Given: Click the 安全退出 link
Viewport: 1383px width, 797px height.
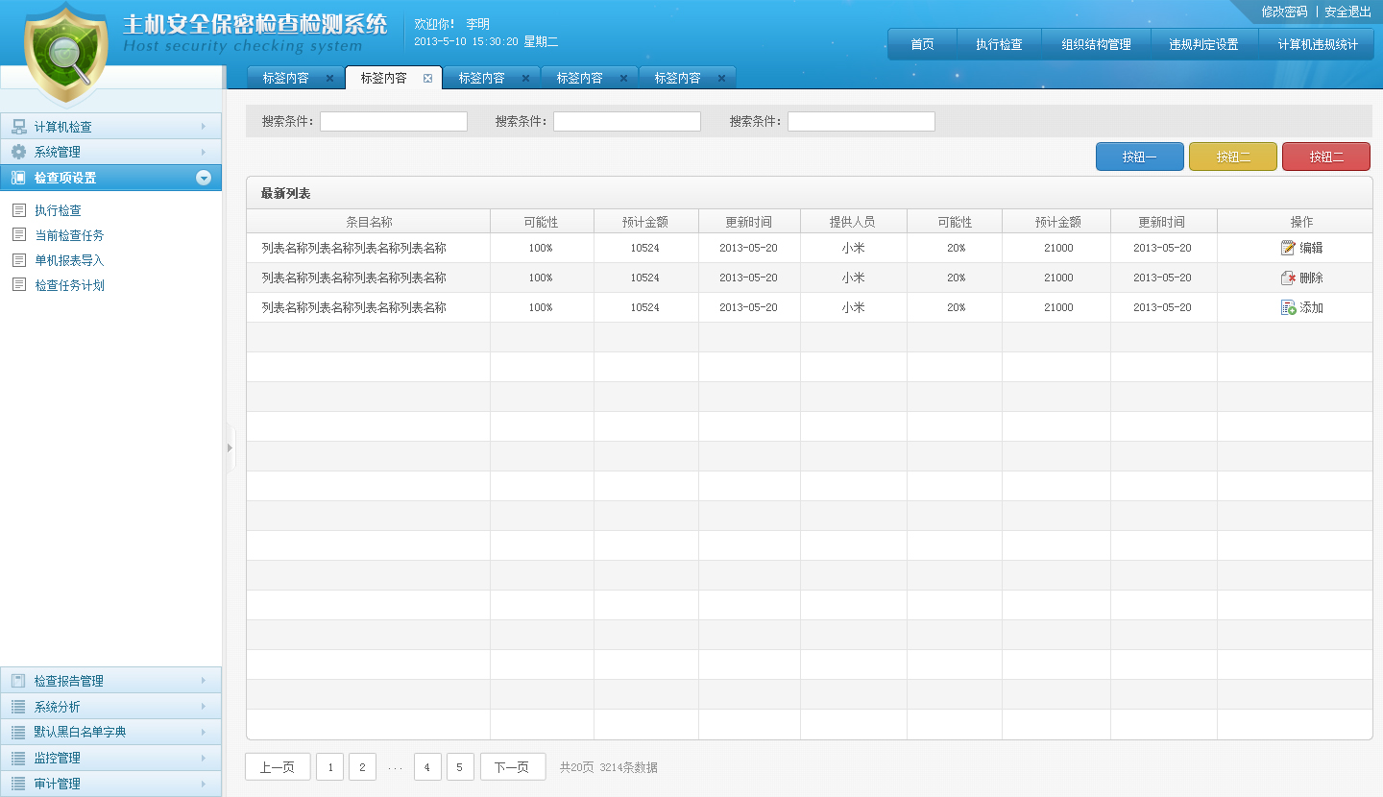Looking at the screenshot, I should tap(1347, 12).
